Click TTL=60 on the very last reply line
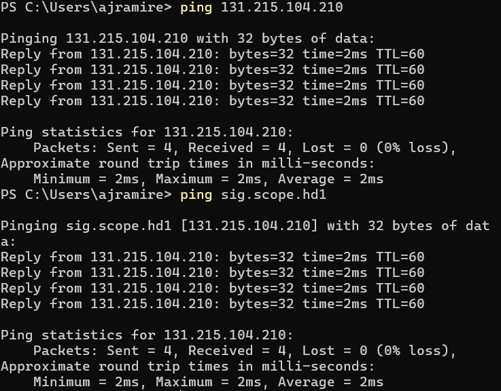The width and height of the screenshot is (501, 391). tap(400, 304)
